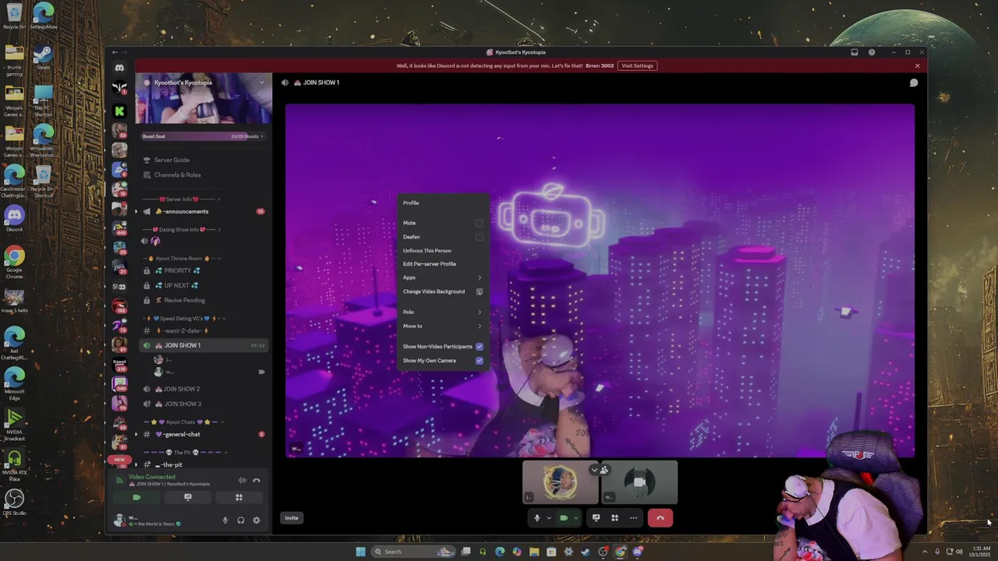Open the Kyootbot's Kyootopia server dropdown
This screenshot has width=998, height=561.
[262, 83]
